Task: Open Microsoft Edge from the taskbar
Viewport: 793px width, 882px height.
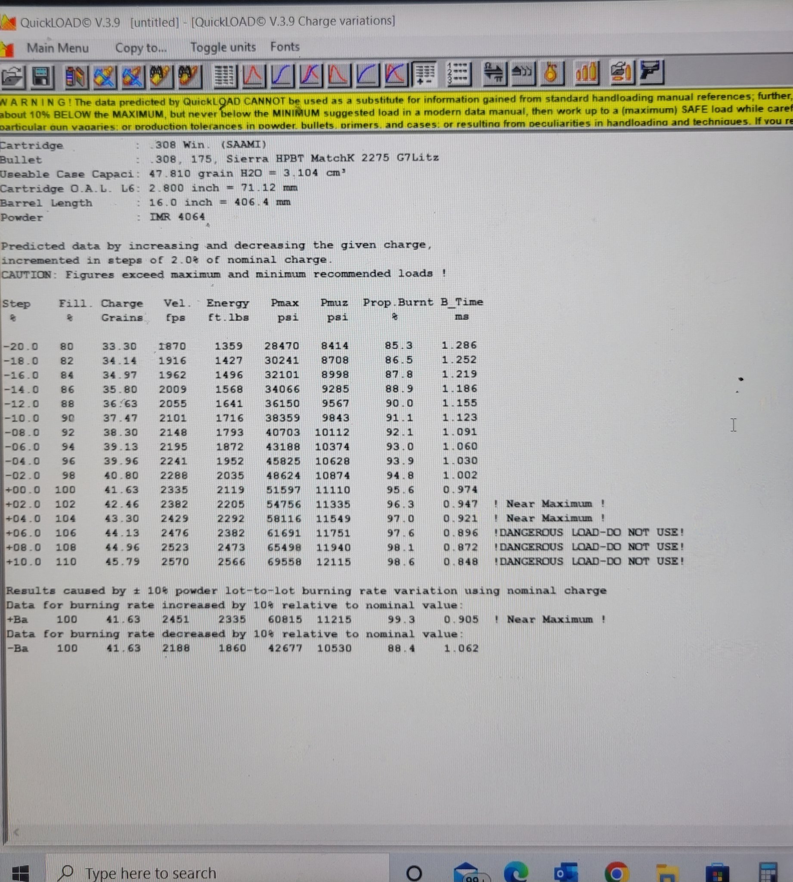Action: pos(515,872)
